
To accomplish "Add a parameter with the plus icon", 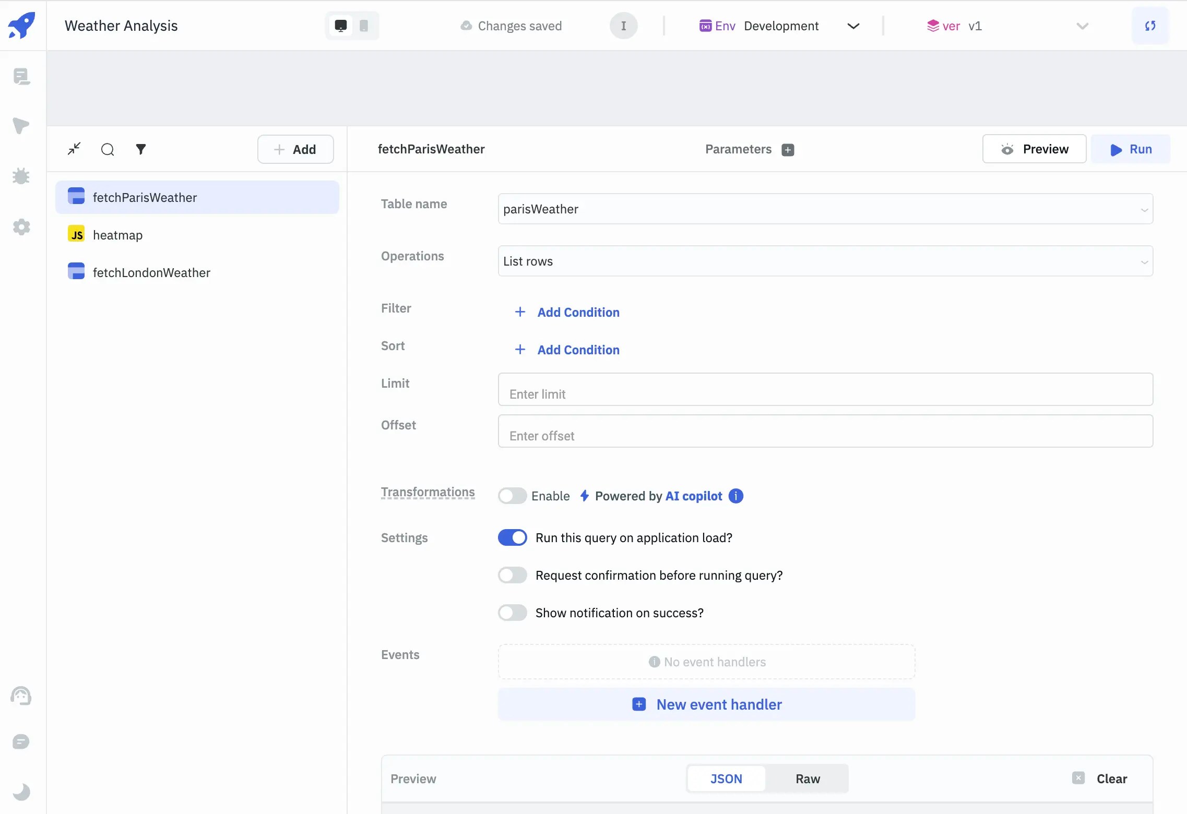I will 788,150.
